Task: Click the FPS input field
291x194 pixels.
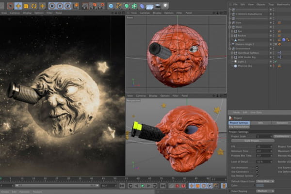Action: 264,146
